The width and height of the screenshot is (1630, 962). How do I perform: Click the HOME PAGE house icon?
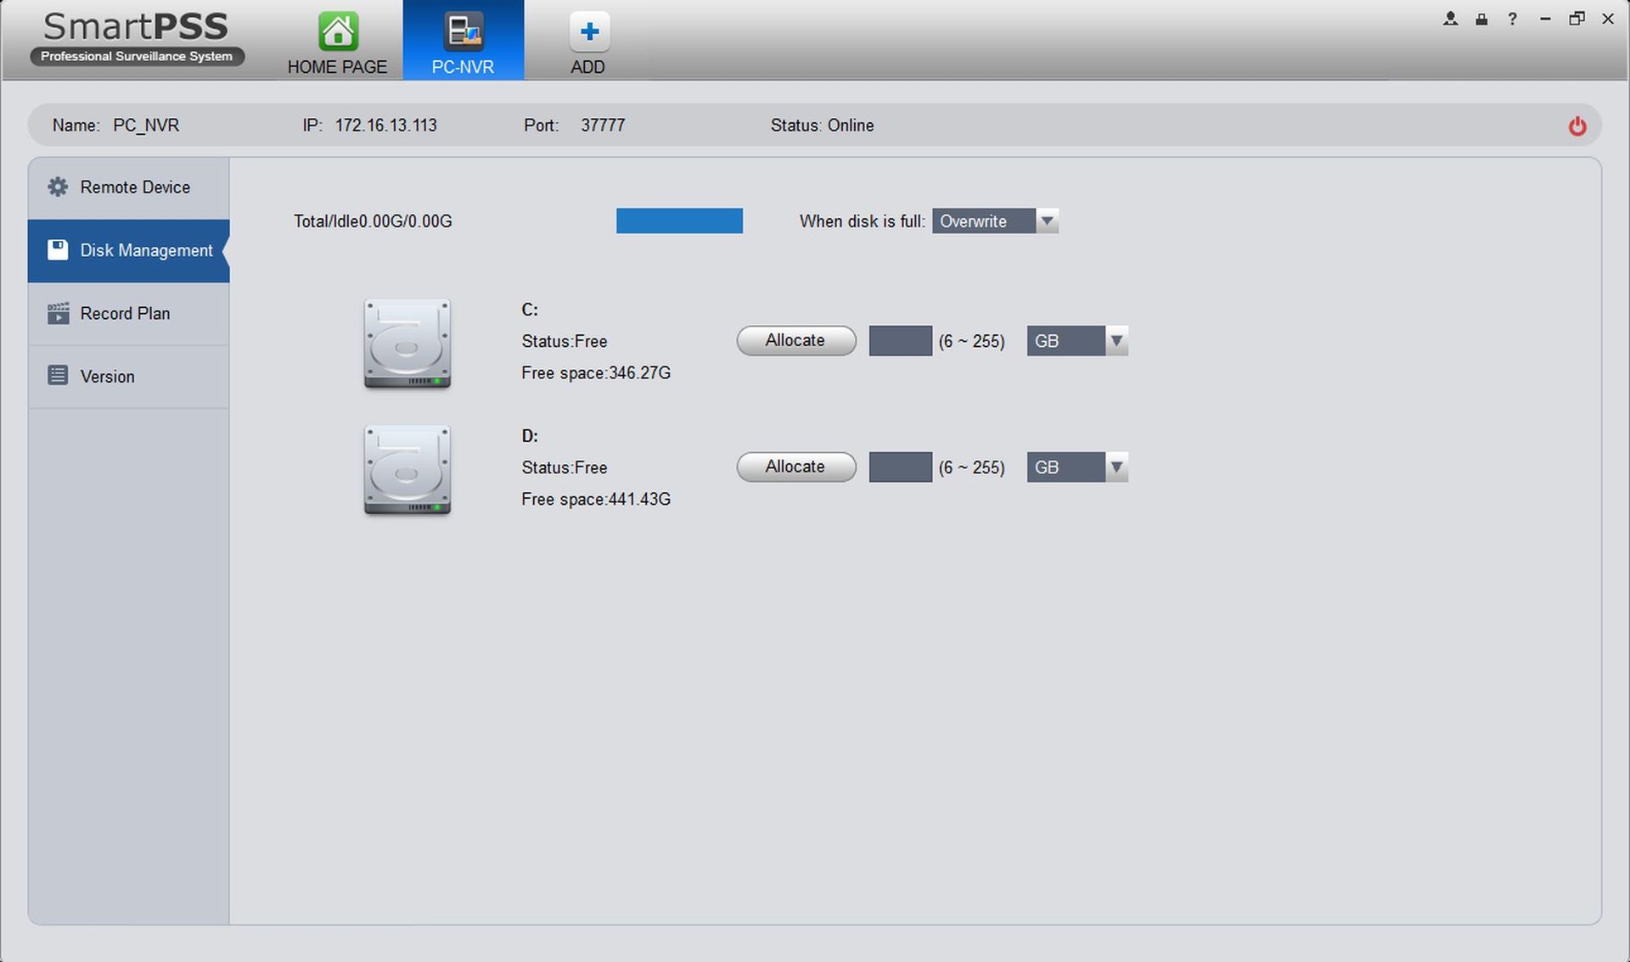[338, 32]
